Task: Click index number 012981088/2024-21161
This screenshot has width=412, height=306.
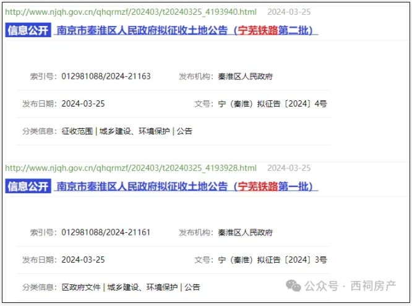Action: (106, 233)
